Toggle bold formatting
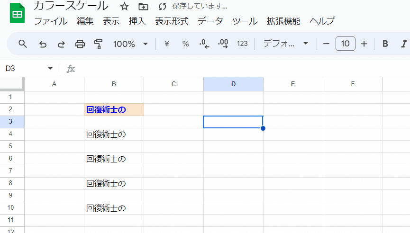This screenshot has width=410, height=233. click(385, 44)
